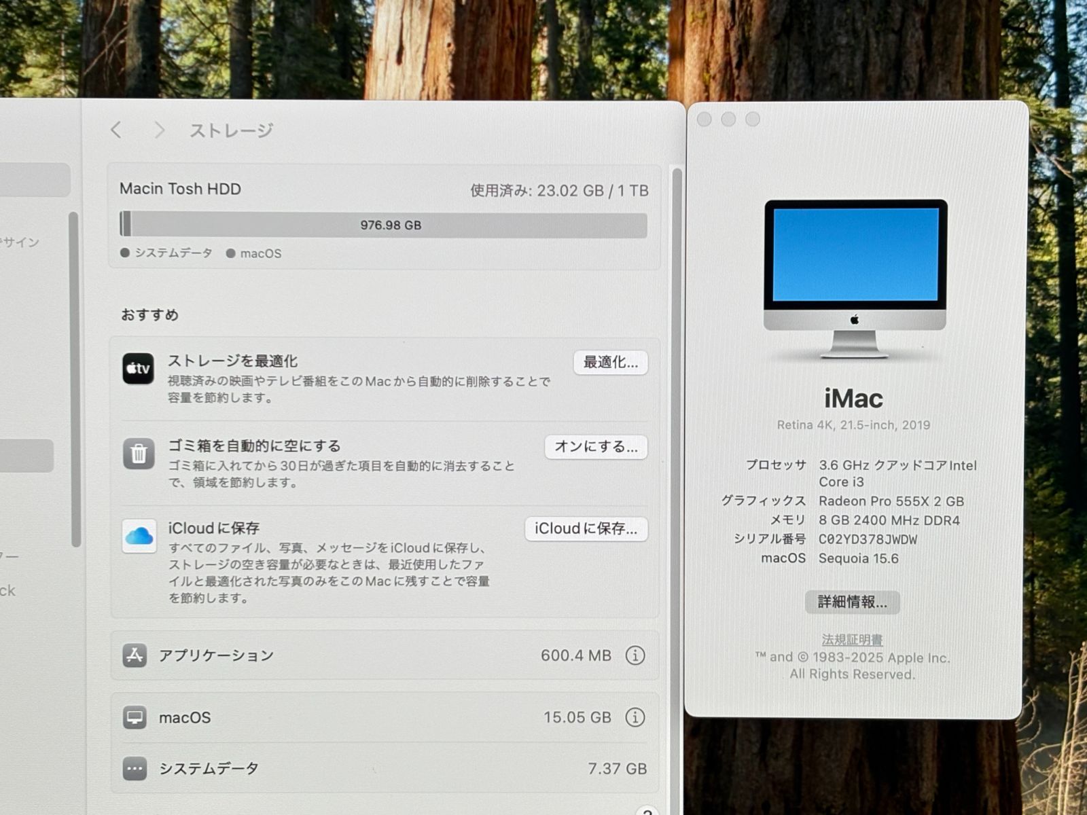Click the 最適化... button

pyautogui.click(x=611, y=363)
